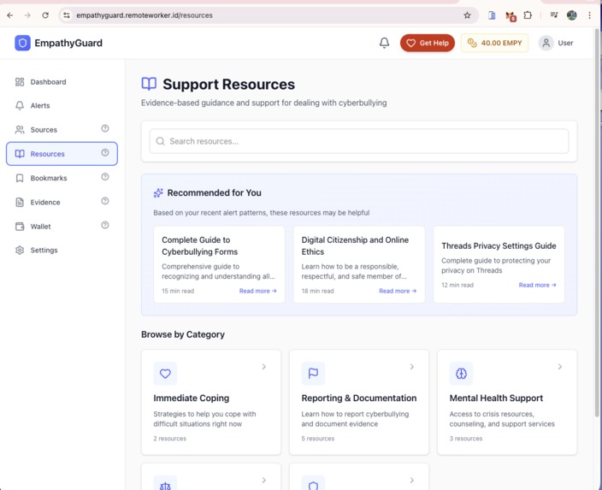Screen dimensions: 602x490
Task: Open the Threads Privacy Settings Guide title
Action: pyautogui.click(x=499, y=245)
